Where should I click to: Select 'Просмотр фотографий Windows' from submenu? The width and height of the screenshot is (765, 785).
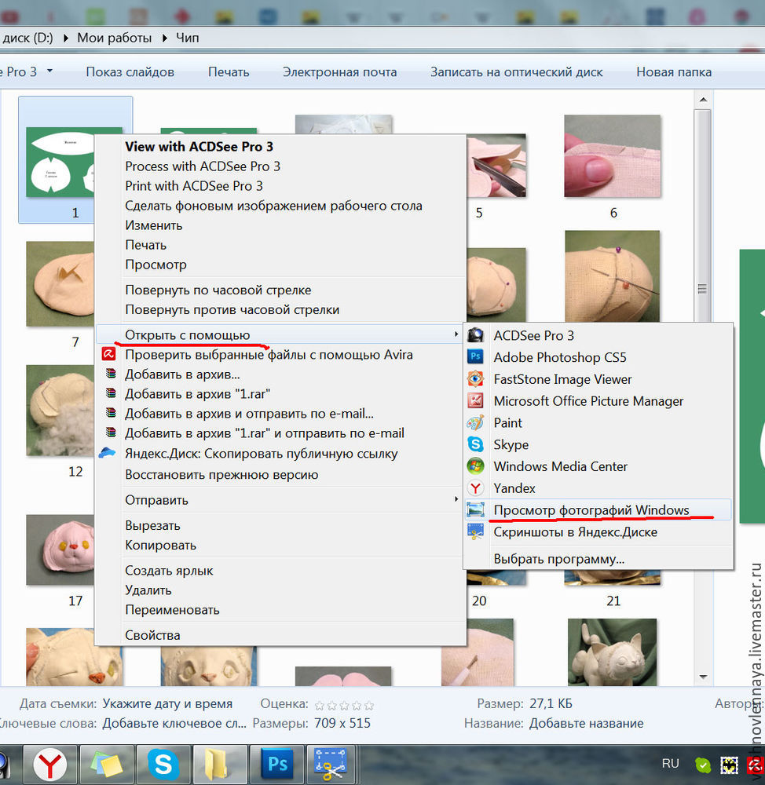pos(591,510)
